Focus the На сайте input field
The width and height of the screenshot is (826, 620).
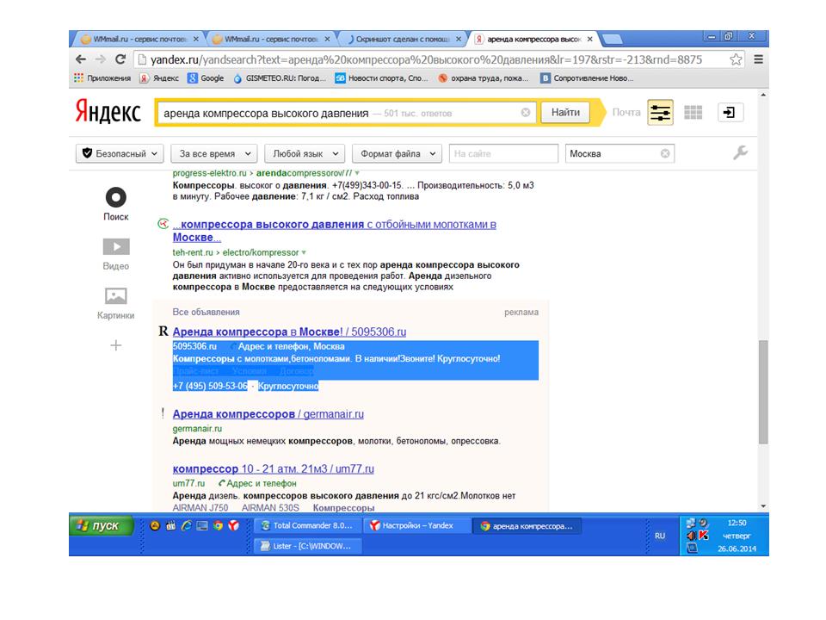tap(503, 153)
